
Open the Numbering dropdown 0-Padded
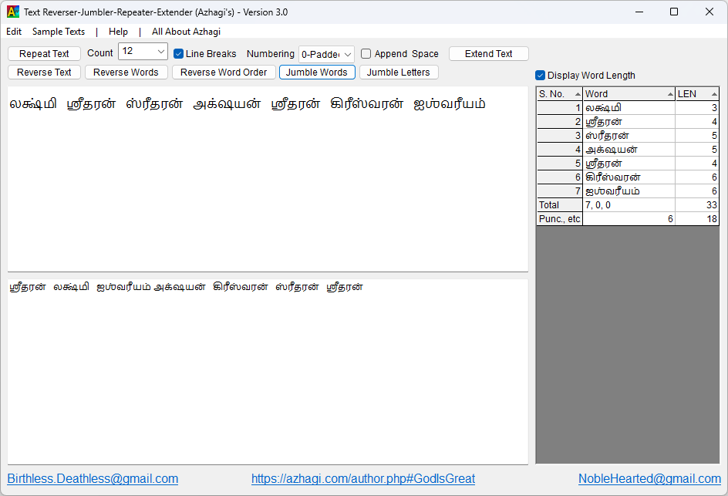click(x=326, y=54)
